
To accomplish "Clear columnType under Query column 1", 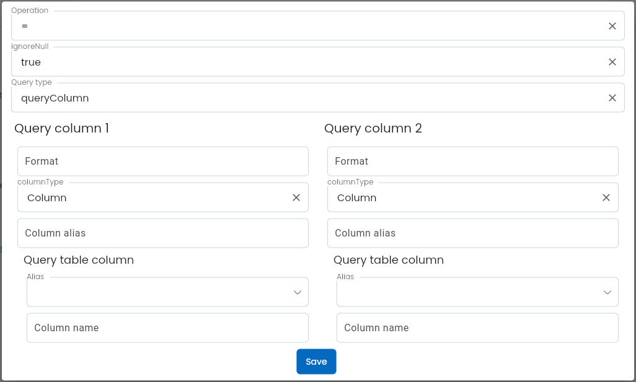I will [x=296, y=198].
